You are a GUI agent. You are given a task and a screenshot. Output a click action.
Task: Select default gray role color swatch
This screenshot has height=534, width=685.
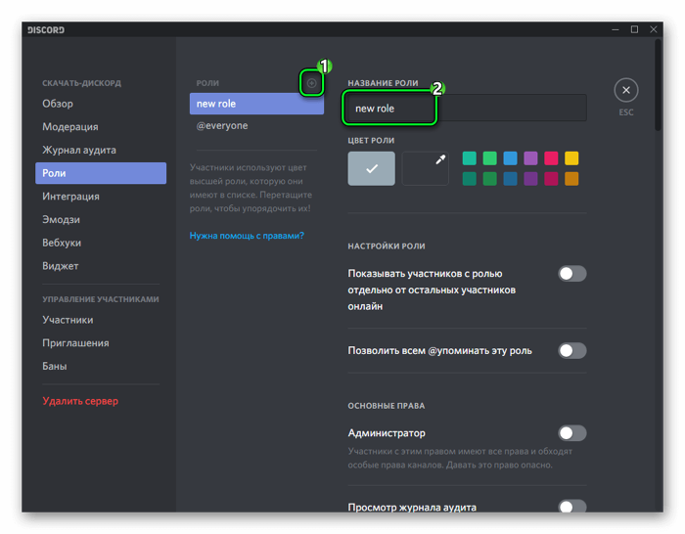click(x=371, y=168)
